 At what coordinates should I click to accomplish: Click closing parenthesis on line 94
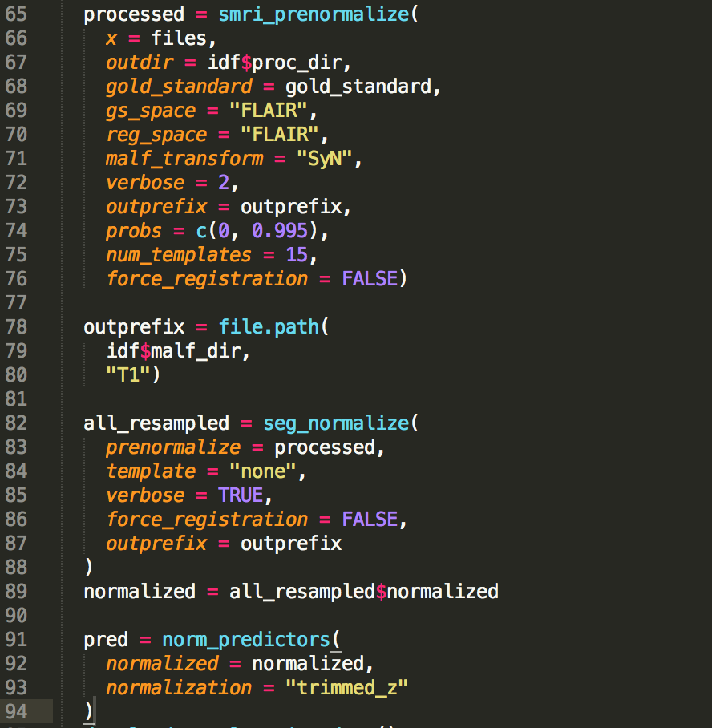coord(89,712)
